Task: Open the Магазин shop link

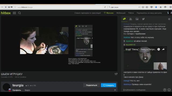Action: tap(109, 13)
